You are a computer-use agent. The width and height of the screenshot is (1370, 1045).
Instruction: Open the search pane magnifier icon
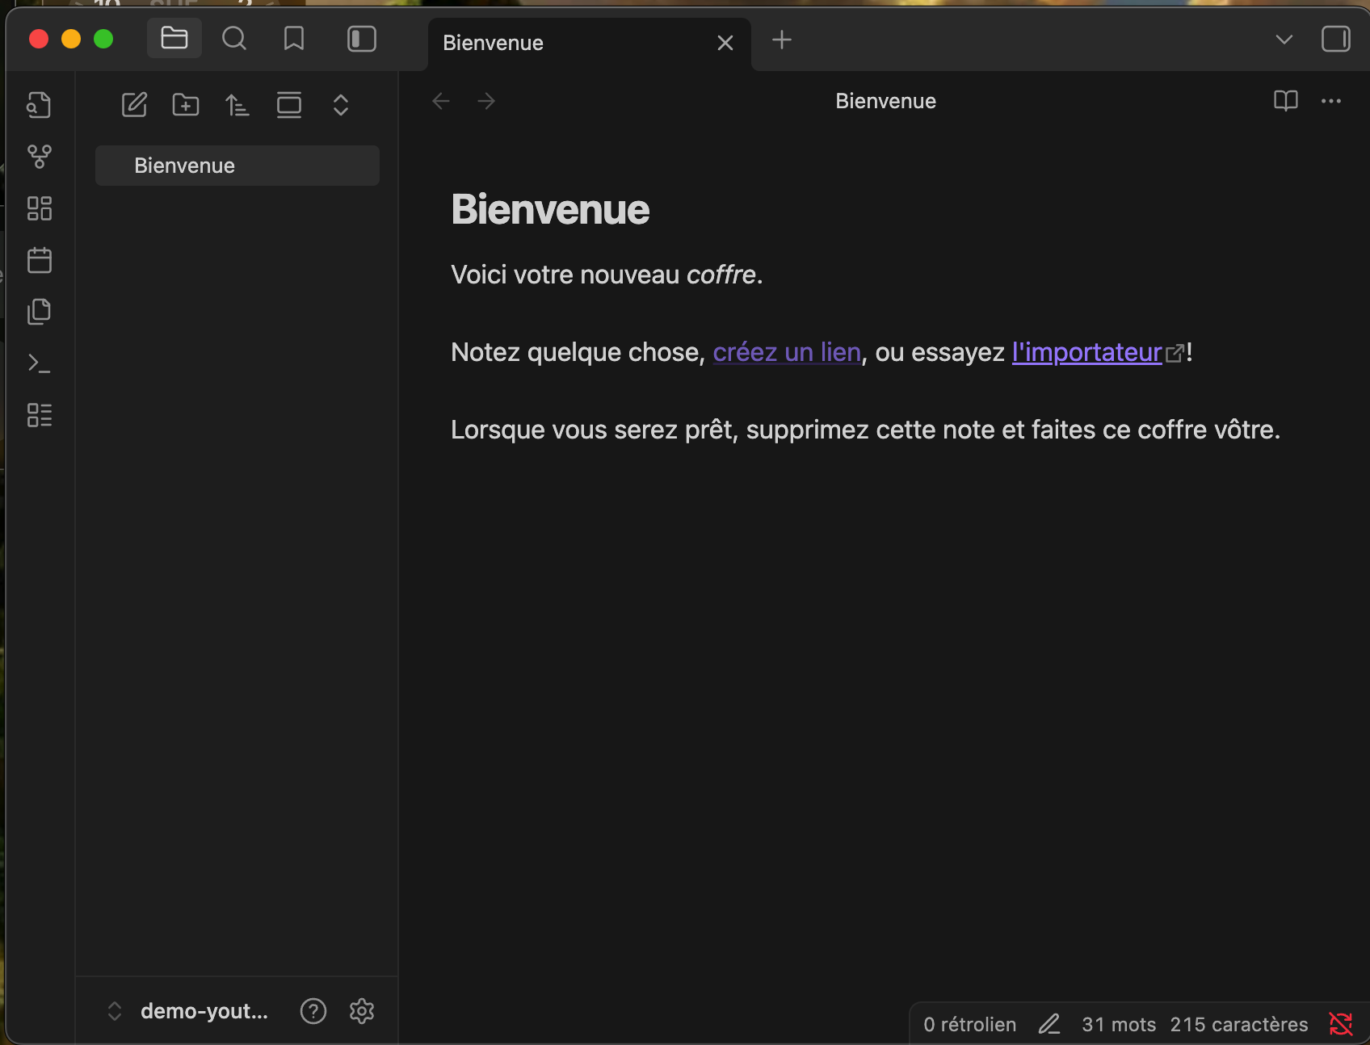[234, 39]
